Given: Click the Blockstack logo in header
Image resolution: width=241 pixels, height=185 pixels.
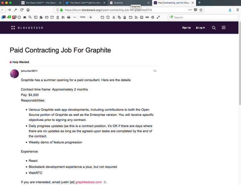Looking at the screenshot, I should tap(27, 28).
